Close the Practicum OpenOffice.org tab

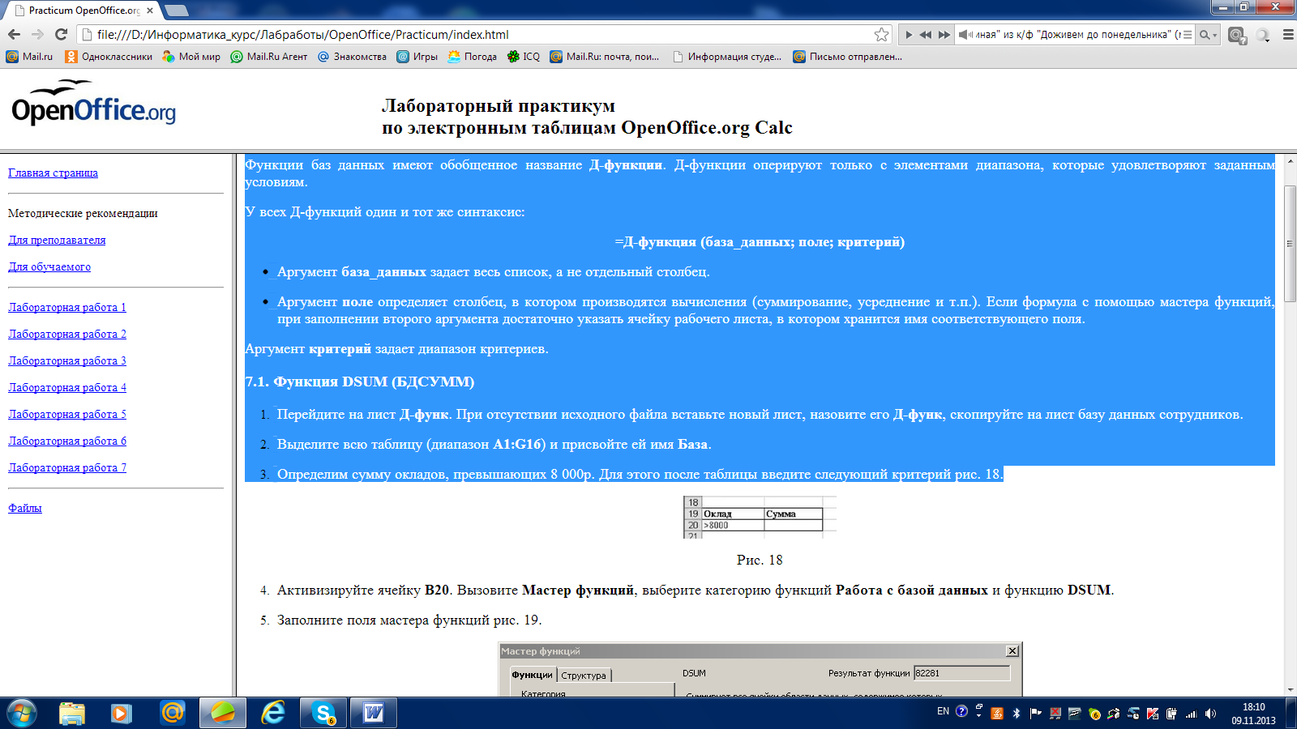150,11
